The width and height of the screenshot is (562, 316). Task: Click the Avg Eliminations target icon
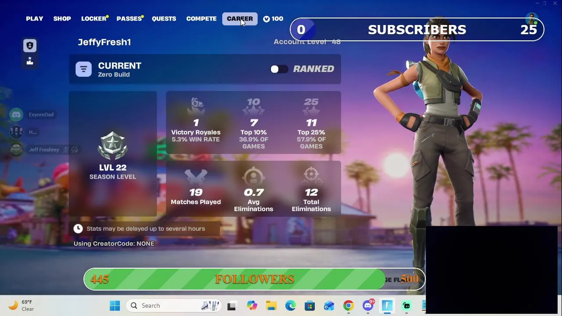(253, 177)
